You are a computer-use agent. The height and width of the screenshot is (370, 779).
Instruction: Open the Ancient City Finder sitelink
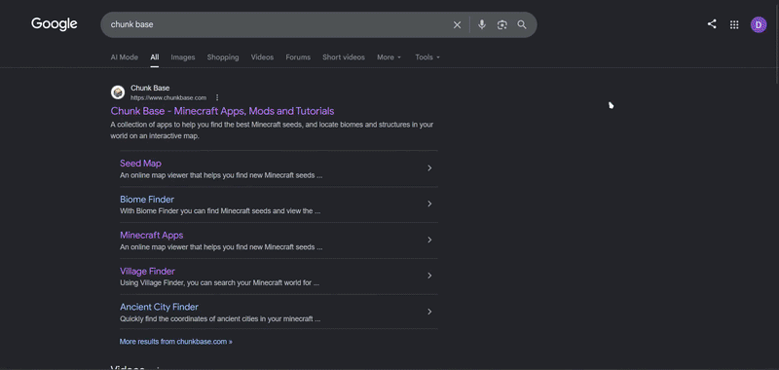click(x=159, y=307)
